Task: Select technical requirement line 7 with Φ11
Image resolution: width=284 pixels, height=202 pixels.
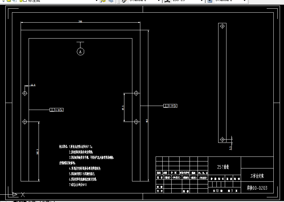Action: 78,185
